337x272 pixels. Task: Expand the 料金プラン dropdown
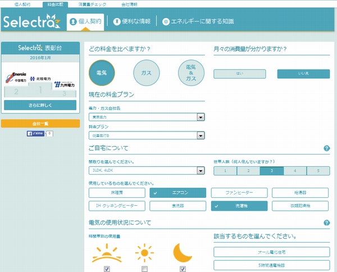pyautogui.click(x=146, y=135)
